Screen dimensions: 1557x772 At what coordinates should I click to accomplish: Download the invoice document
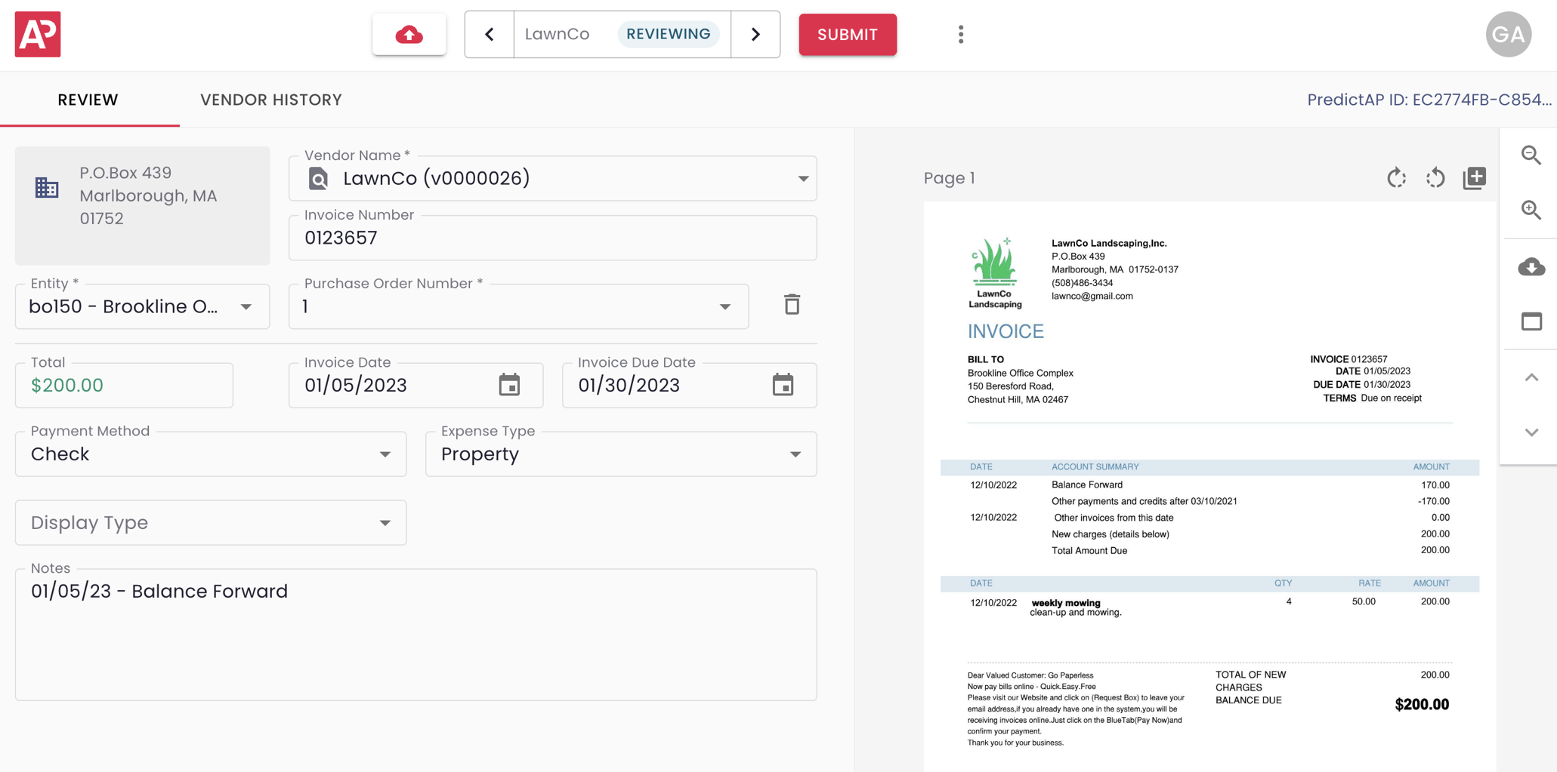pyautogui.click(x=1531, y=266)
